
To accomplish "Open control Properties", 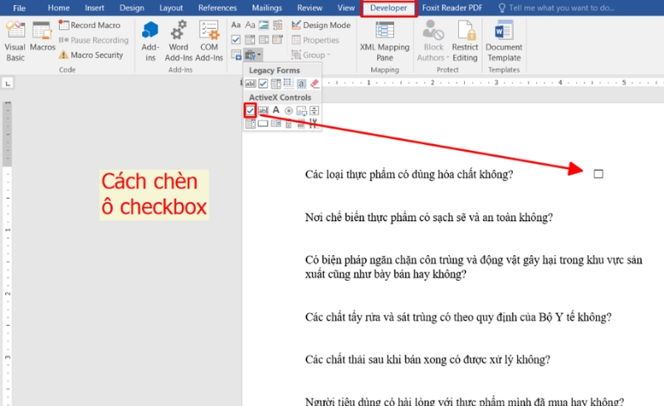I will click(315, 40).
